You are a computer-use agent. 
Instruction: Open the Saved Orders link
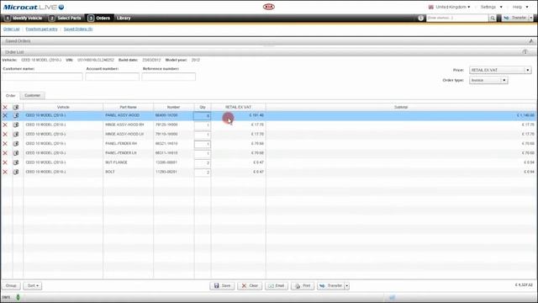click(x=78, y=29)
